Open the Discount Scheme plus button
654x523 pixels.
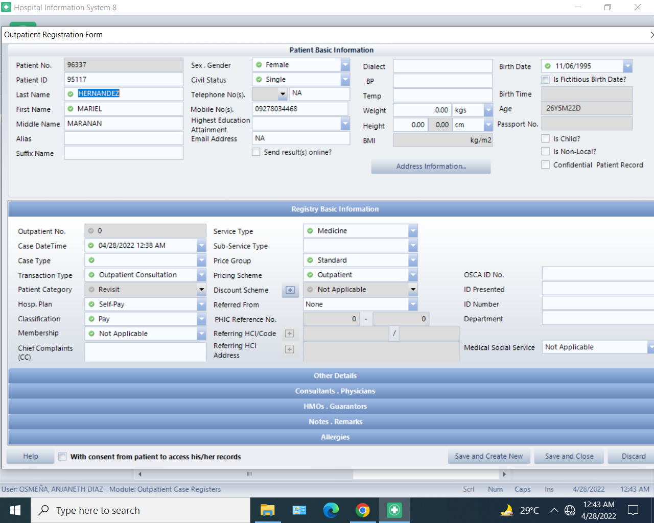[x=290, y=290]
